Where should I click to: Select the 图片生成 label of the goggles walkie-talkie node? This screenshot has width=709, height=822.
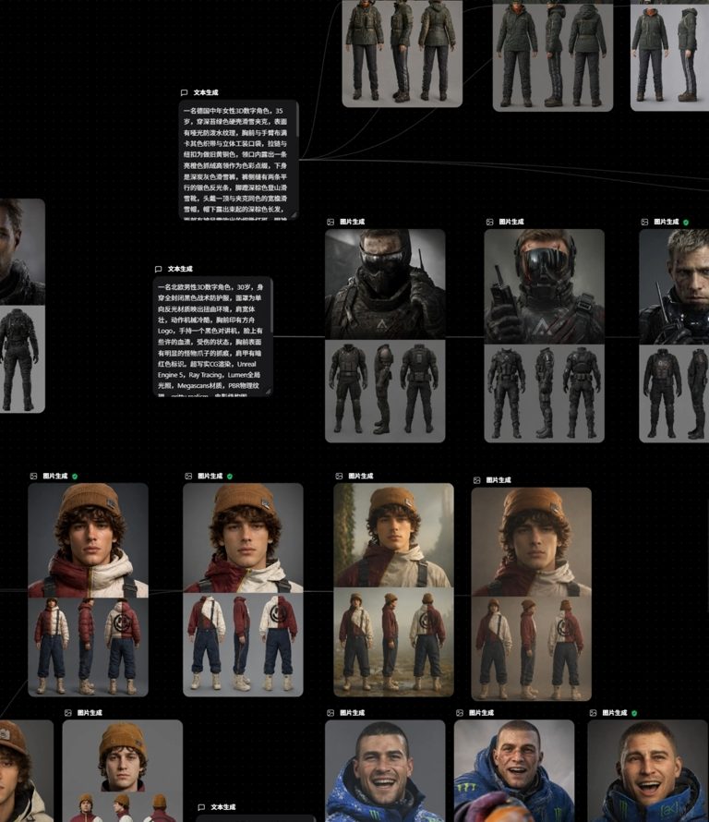click(x=511, y=223)
